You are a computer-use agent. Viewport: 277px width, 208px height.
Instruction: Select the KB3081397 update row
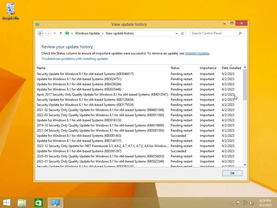click(x=139, y=151)
